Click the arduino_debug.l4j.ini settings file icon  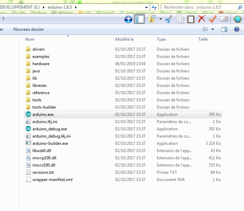tap(28, 136)
